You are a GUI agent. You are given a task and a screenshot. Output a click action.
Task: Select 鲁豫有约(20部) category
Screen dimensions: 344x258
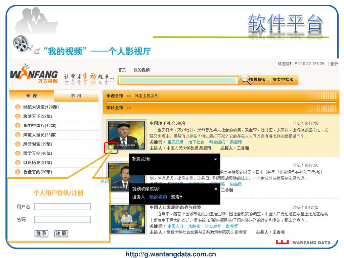38,172
